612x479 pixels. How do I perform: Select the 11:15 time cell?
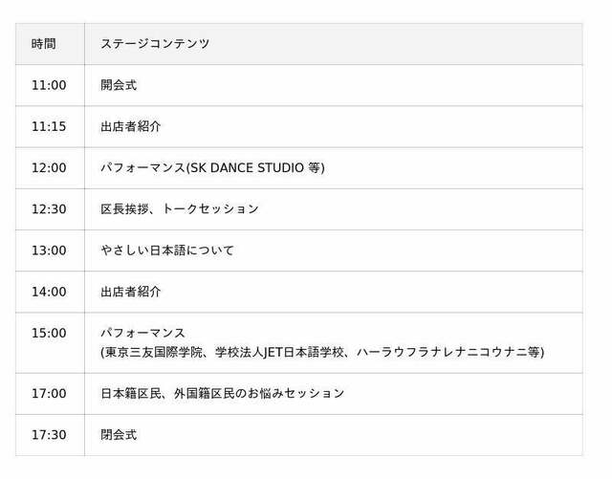(x=49, y=126)
